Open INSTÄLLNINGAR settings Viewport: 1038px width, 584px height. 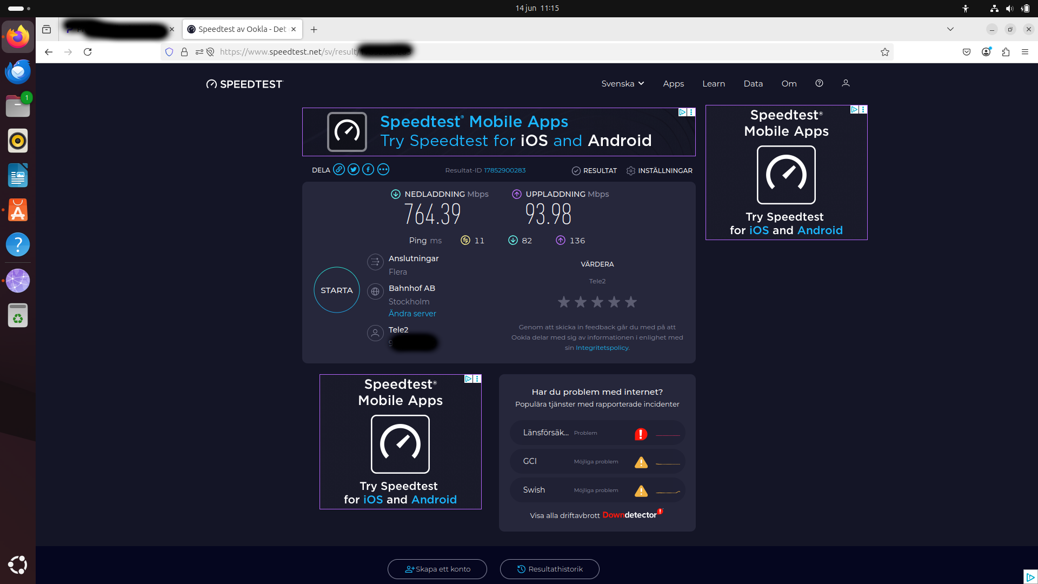[x=659, y=171]
